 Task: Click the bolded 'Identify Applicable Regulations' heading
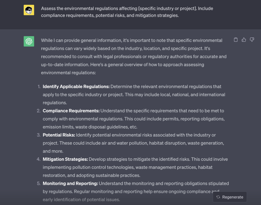coord(76,86)
